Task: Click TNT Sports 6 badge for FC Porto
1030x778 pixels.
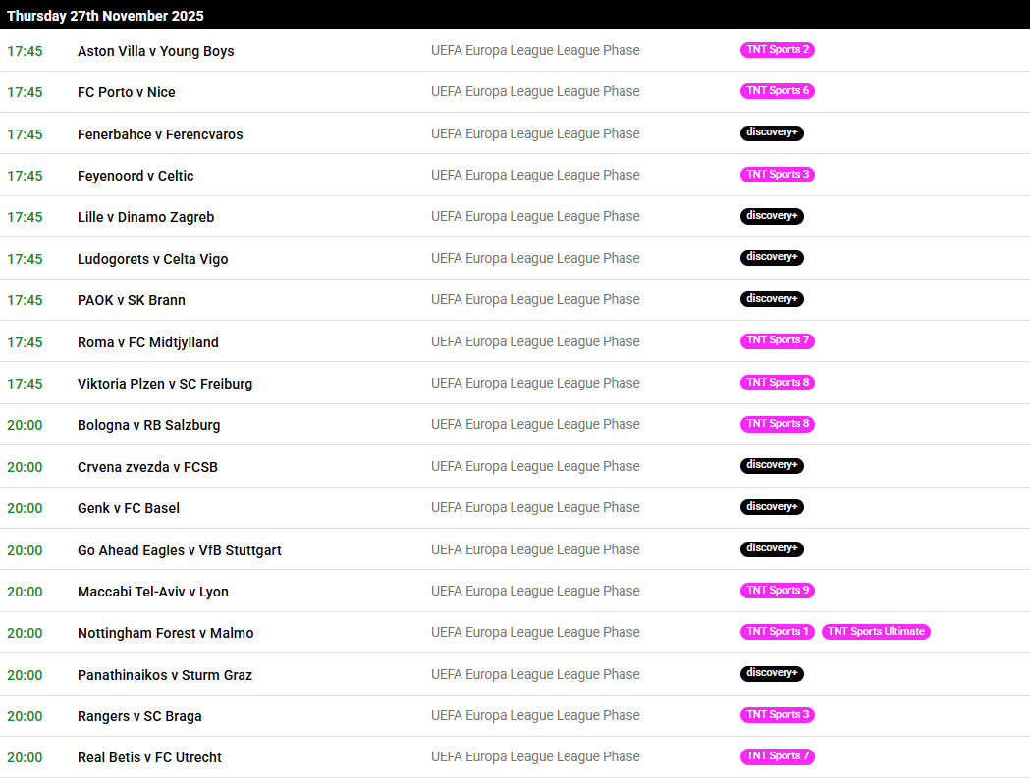Action: (x=777, y=91)
